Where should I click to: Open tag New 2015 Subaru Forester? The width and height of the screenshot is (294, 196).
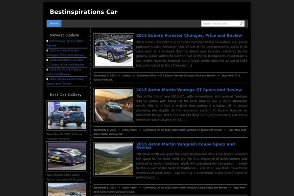tap(167, 77)
